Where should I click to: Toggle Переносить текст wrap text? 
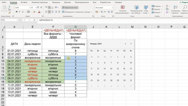pos(70,7)
